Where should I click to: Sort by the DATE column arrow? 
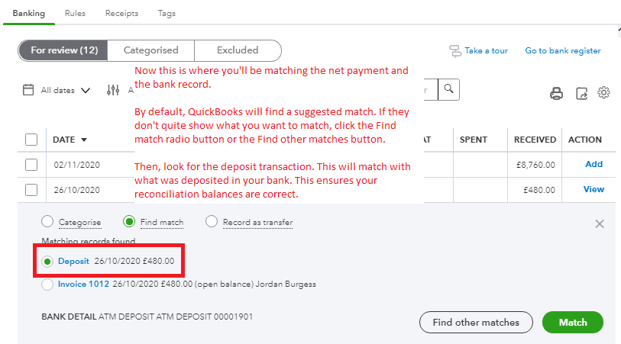click(84, 140)
